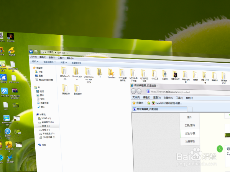This screenshot has height=172, width=230.
Task: Open the 工具(T) menu in Explorer
Action: click(61, 58)
